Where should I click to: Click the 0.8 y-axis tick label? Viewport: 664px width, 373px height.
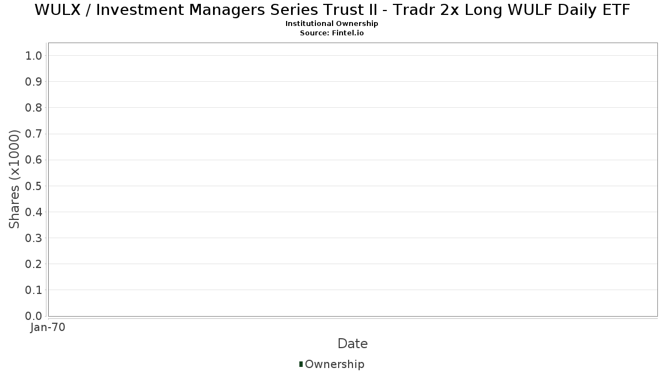(x=34, y=108)
